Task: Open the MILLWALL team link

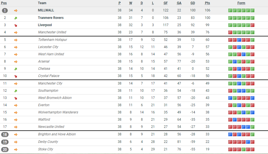Action: 46,10
